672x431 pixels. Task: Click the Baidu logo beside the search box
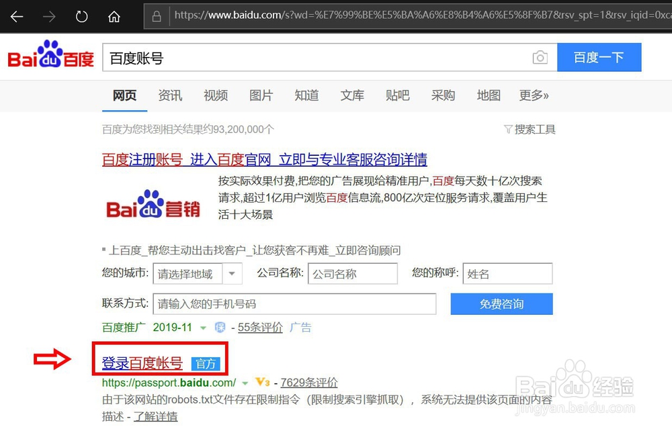[50, 55]
